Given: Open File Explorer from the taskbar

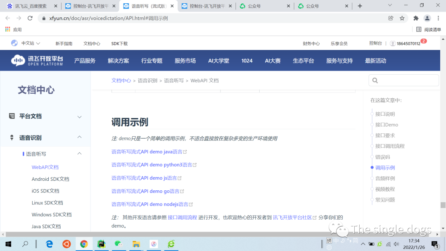Looking at the screenshot, I should 136,244.
